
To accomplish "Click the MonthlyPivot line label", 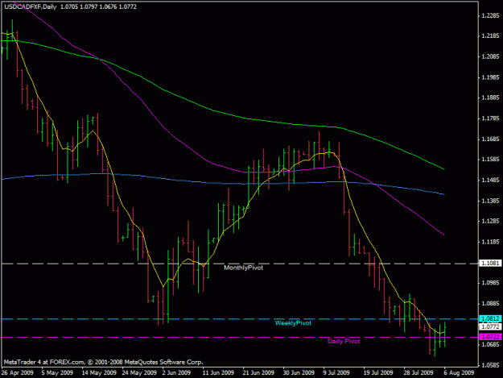I will [x=243, y=268].
